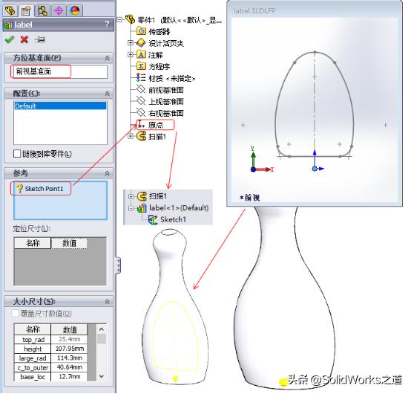411x394 pixels.
Task: Click the panel collapse handle on right edge
Action: 119,265
